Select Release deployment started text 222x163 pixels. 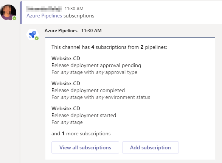pos(84,115)
